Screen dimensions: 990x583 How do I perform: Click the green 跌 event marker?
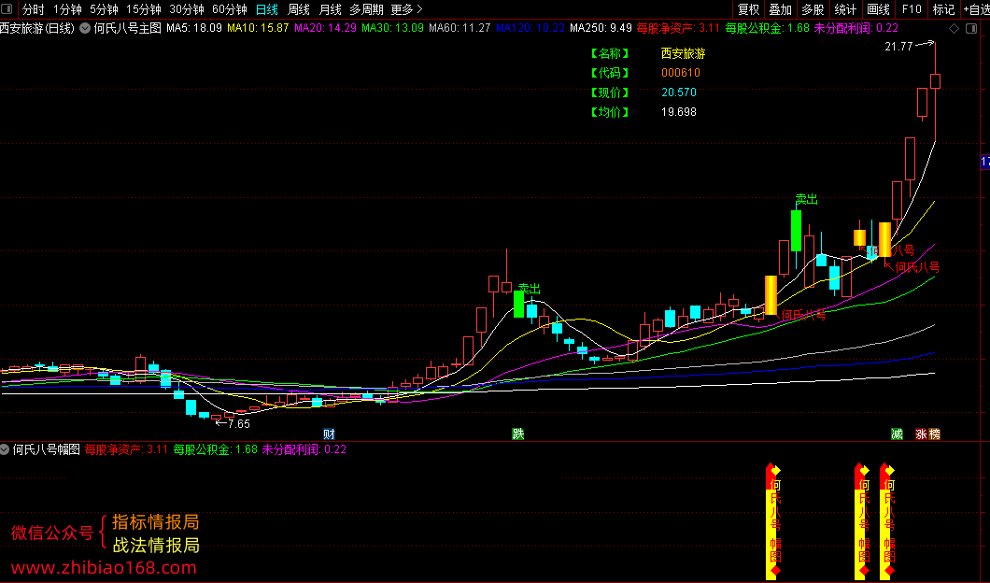coord(517,434)
